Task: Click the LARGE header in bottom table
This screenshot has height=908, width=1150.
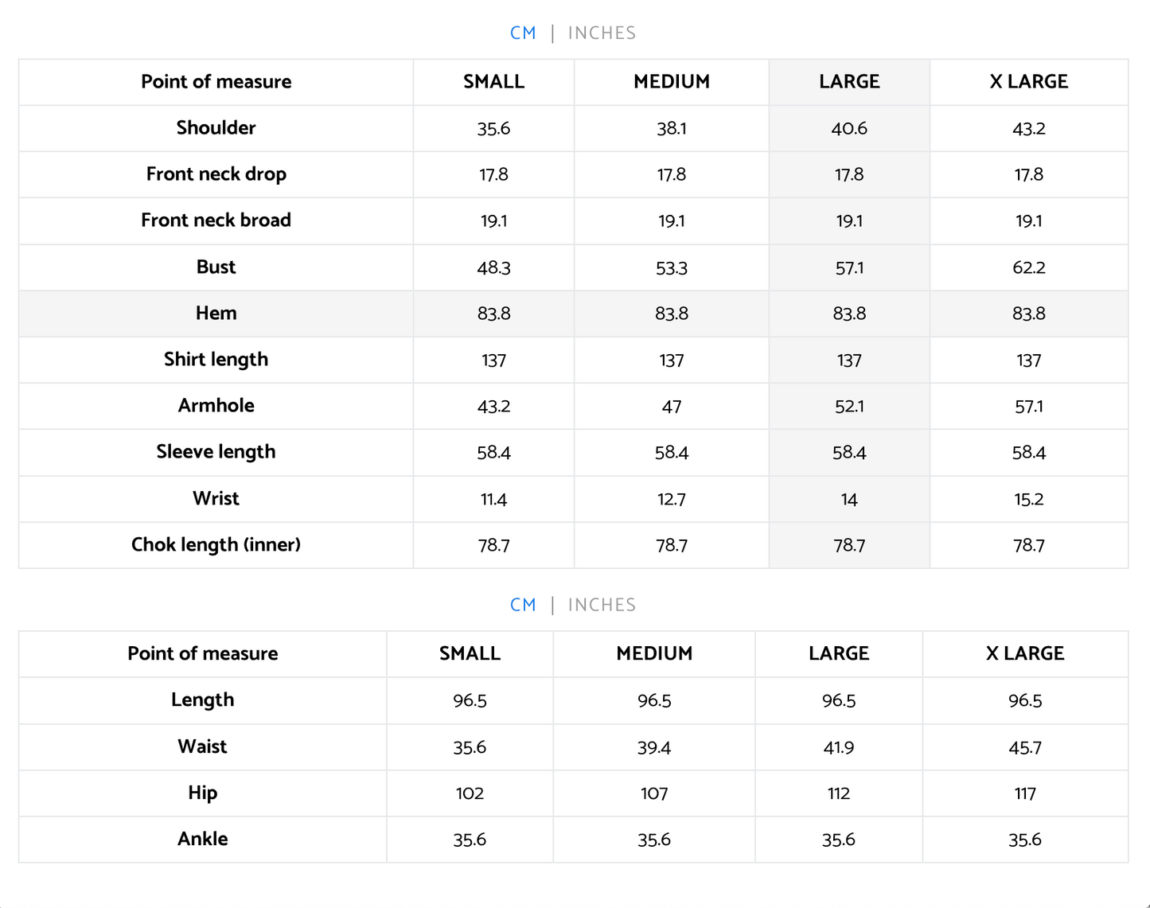Action: click(x=839, y=654)
